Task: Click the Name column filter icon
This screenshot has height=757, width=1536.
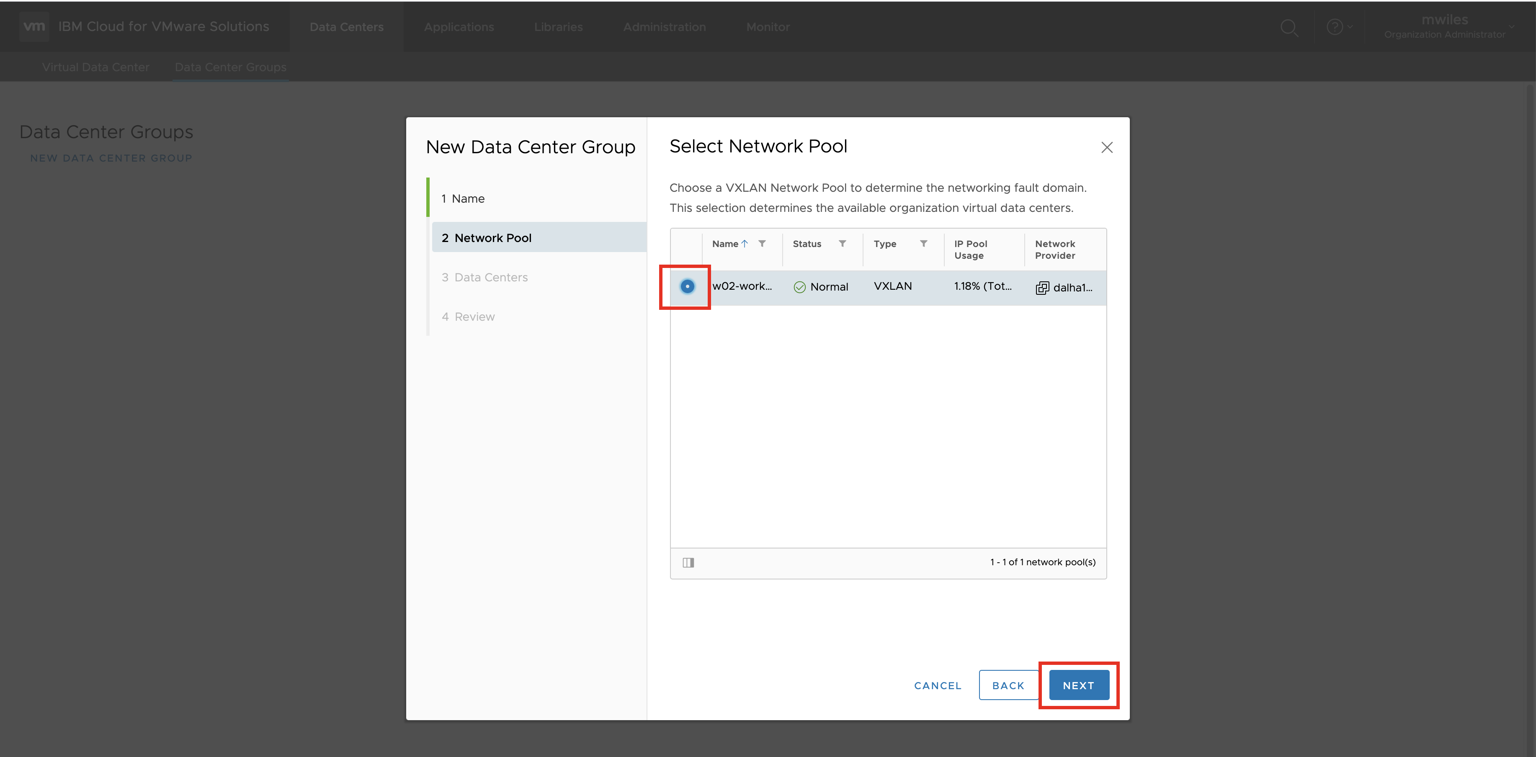Action: pos(762,243)
